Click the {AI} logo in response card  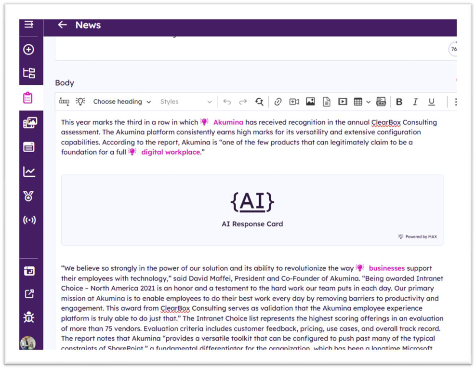(x=252, y=201)
